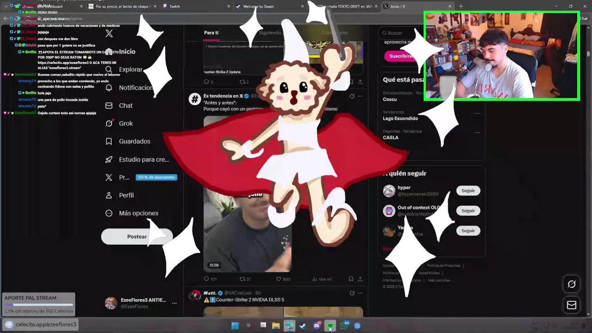This screenshot has width=592, height=333.
Task: Open a new browser tab with plus
Action: pyautogui.click(x=461, y=6)
